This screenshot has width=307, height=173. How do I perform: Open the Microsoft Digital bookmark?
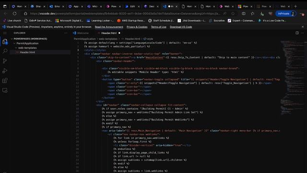tap(69, 21)
